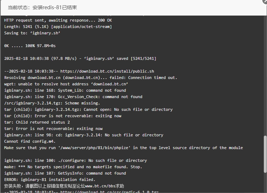The height and width of the screenshot is (193, 267).
Task: Click the 'Scheme missing' error line
Action: click(x=52, y=103)
